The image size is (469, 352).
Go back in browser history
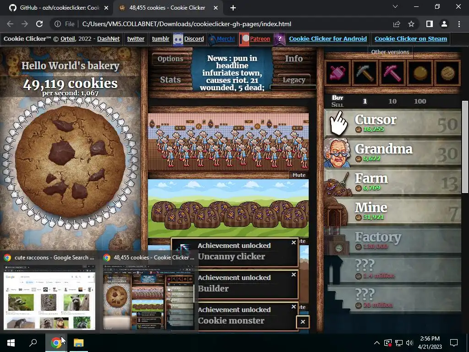[10, 24]
